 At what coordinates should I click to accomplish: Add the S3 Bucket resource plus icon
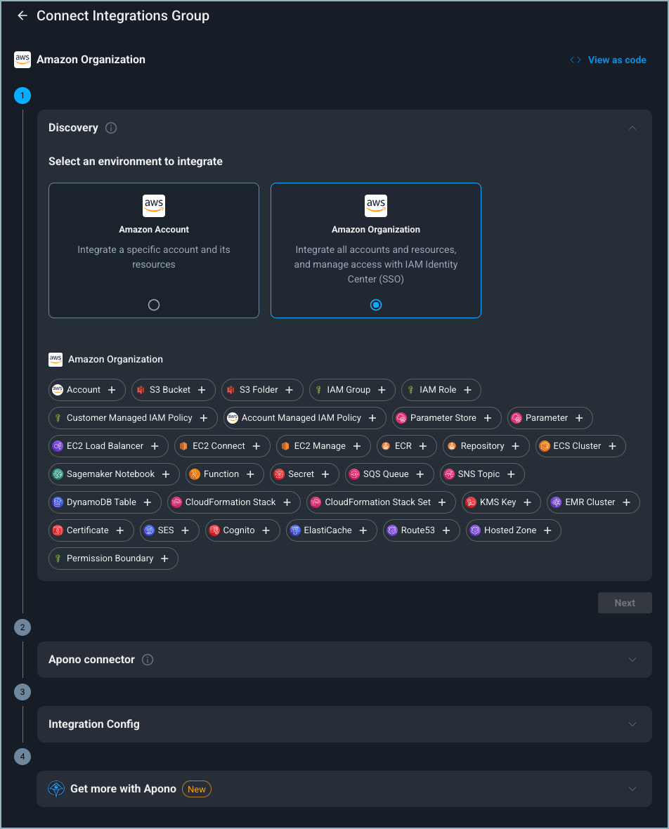[202, 390]
